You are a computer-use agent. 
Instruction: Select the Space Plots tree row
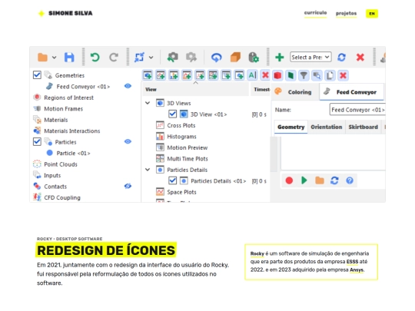coord(177,192)
